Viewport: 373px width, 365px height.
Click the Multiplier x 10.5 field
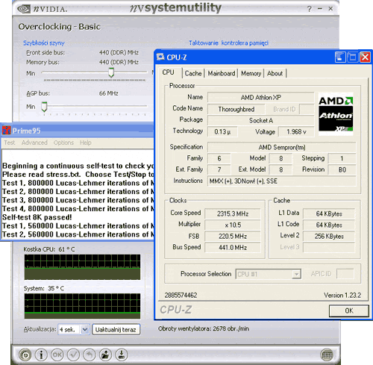pos(233,225)
